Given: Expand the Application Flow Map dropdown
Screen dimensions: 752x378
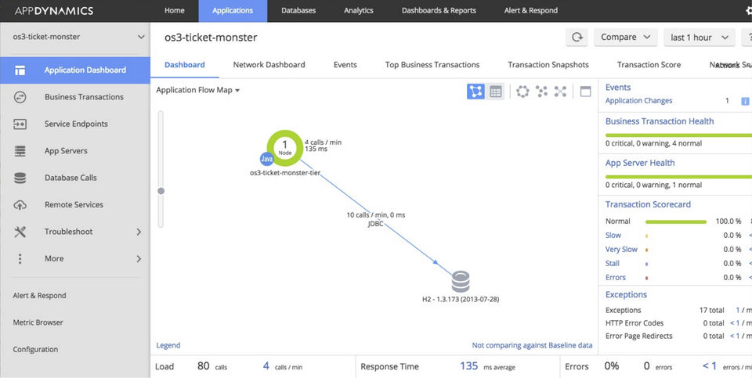Looking at the screenshot, I should point(197,90).
